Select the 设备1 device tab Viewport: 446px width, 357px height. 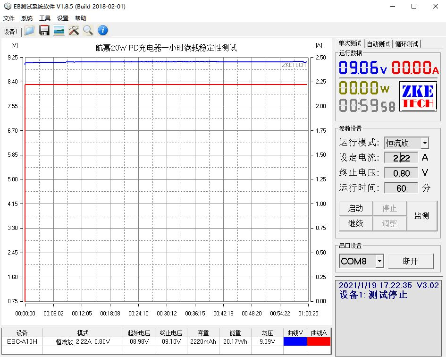[x=11, y=32]
